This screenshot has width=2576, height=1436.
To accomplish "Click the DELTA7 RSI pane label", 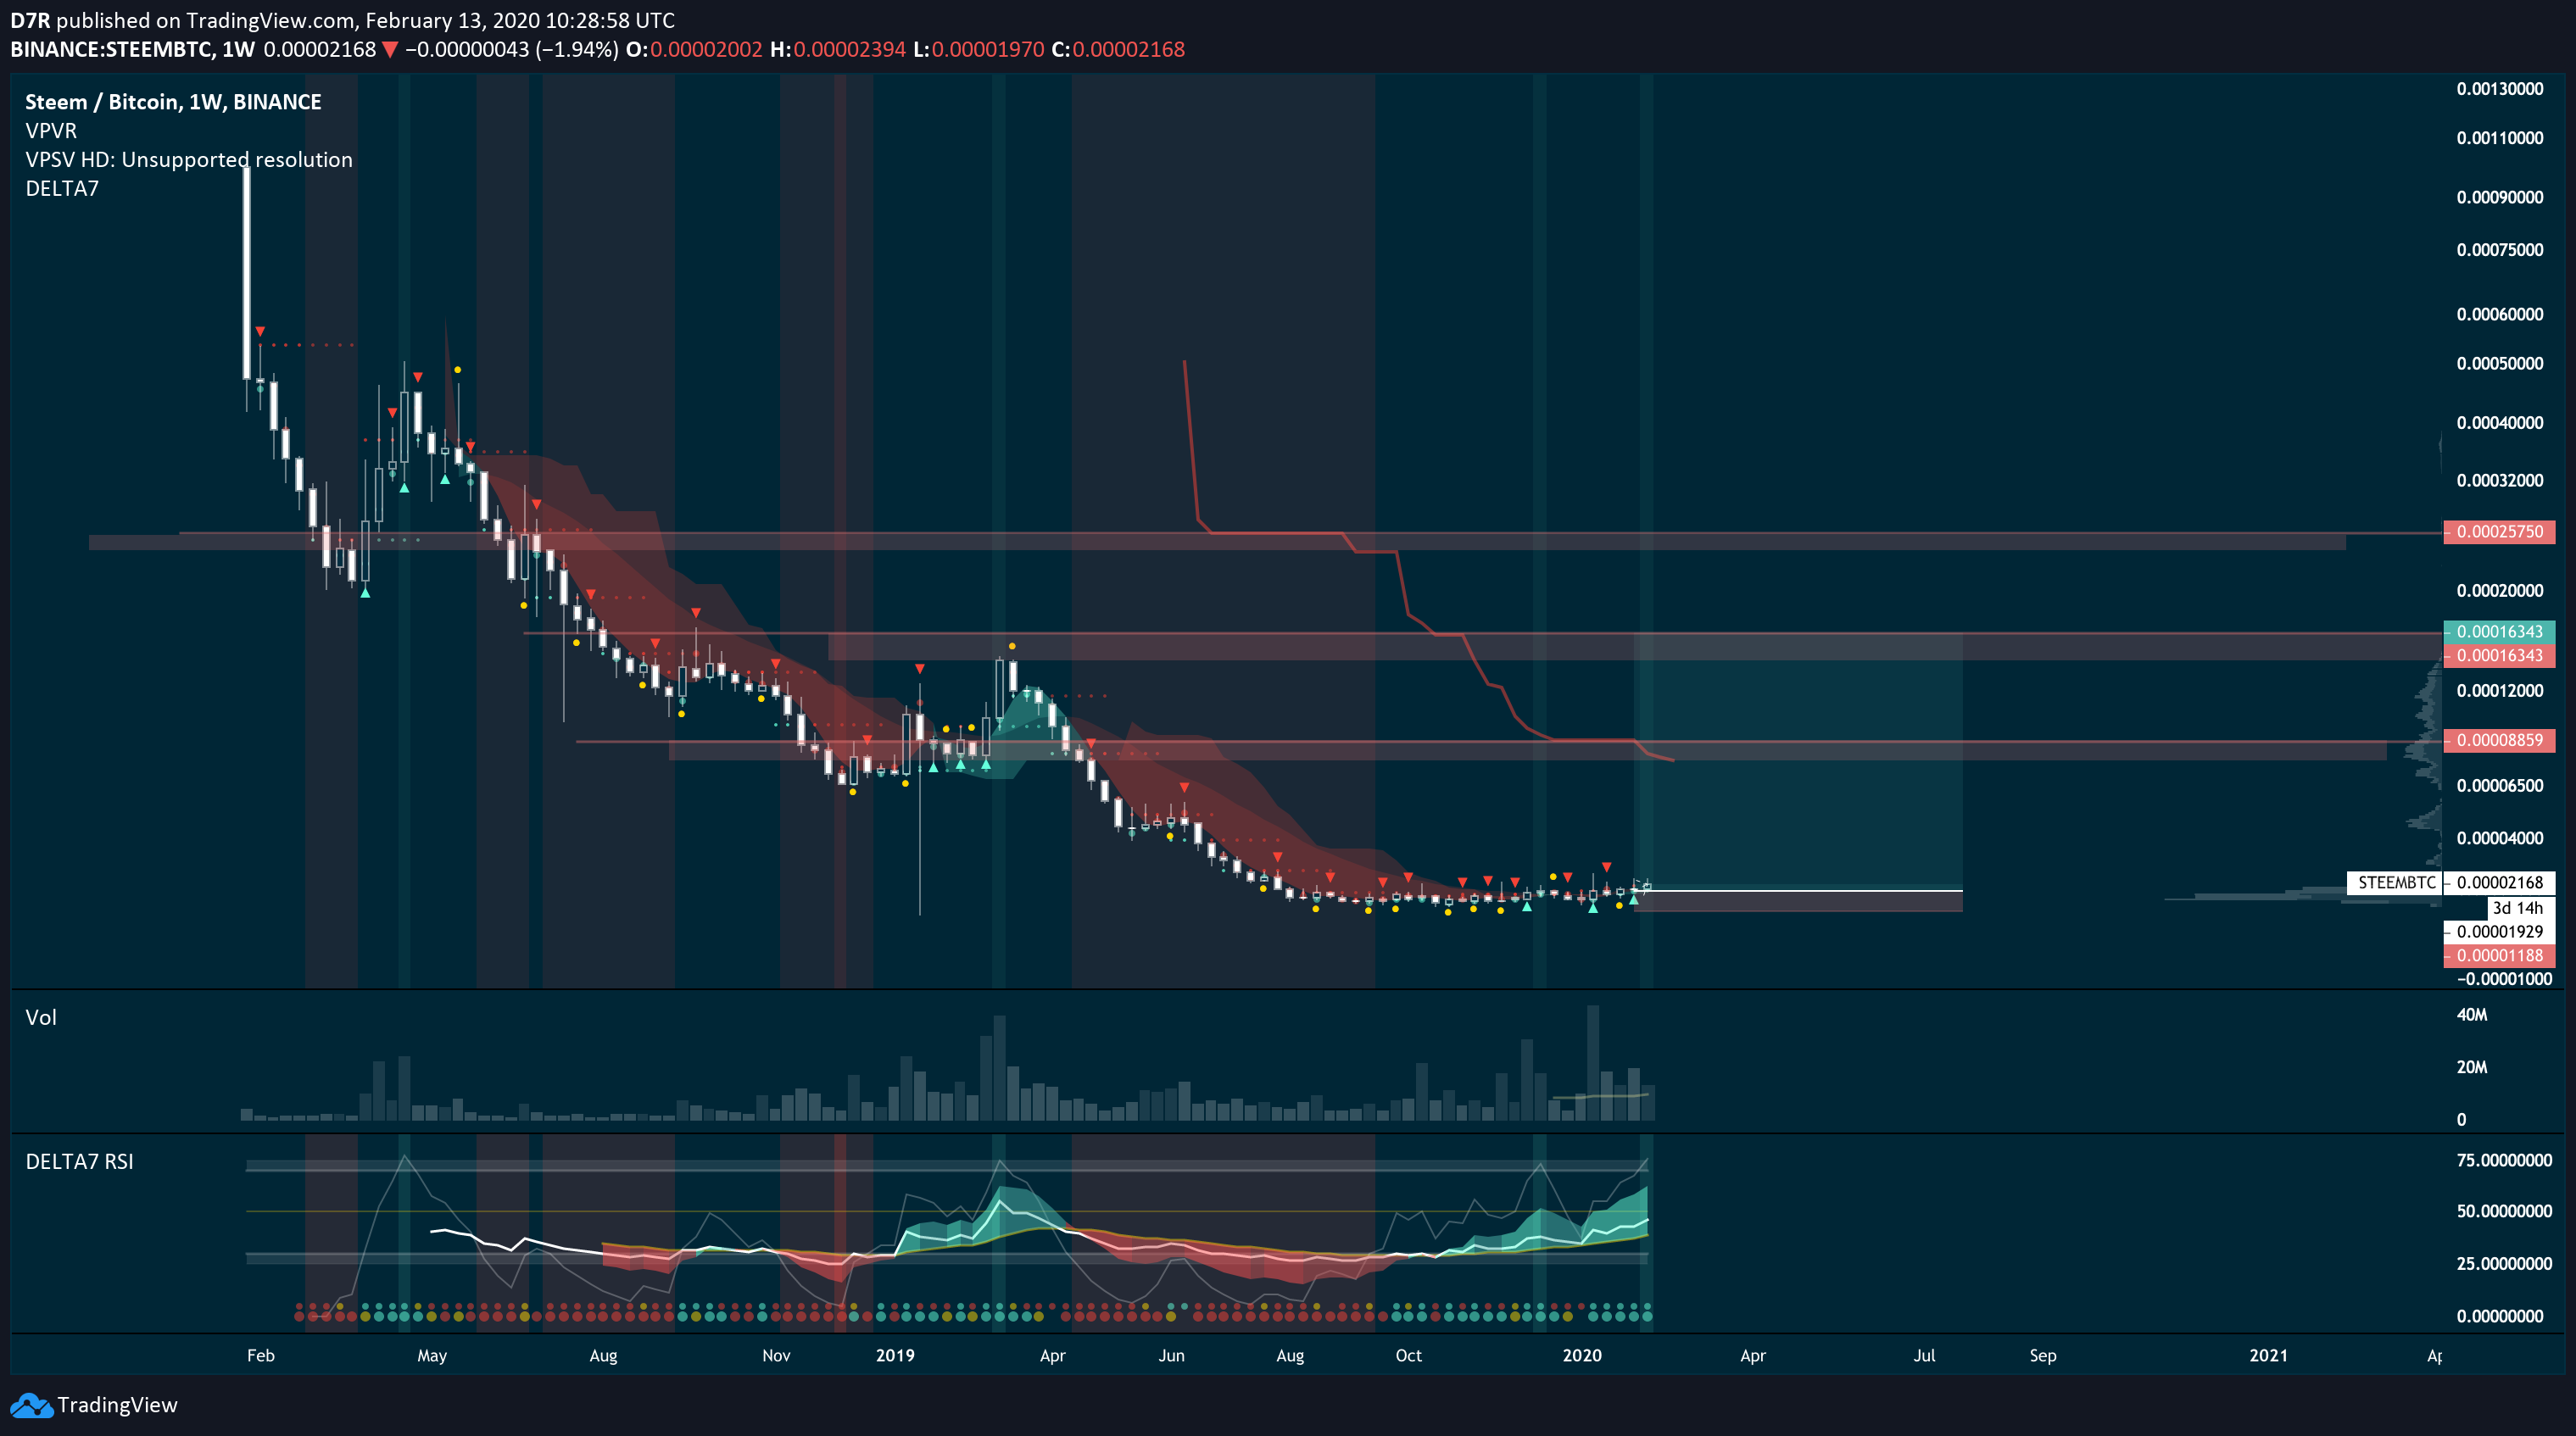I will click(x=79, y=1162).
